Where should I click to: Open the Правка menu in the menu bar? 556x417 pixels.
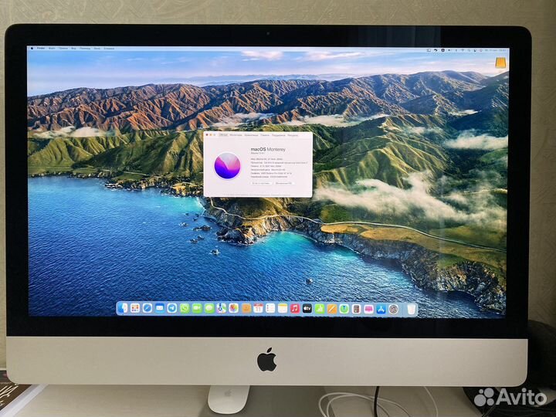point(63,48)
